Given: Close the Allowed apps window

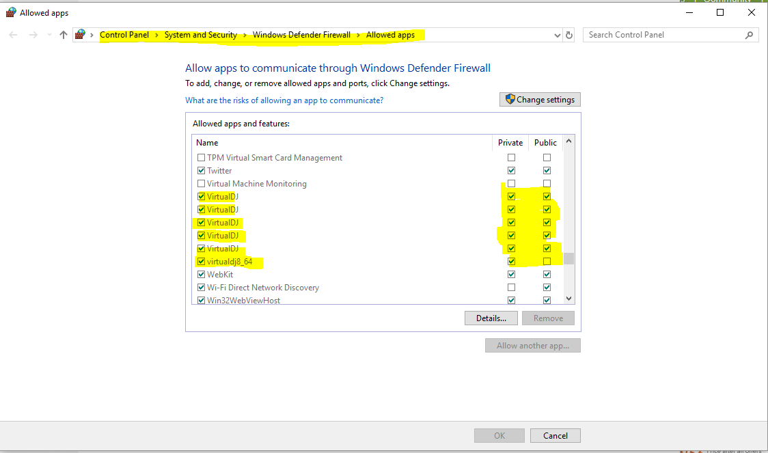Looking at the screenshot, I should point(752,12).
